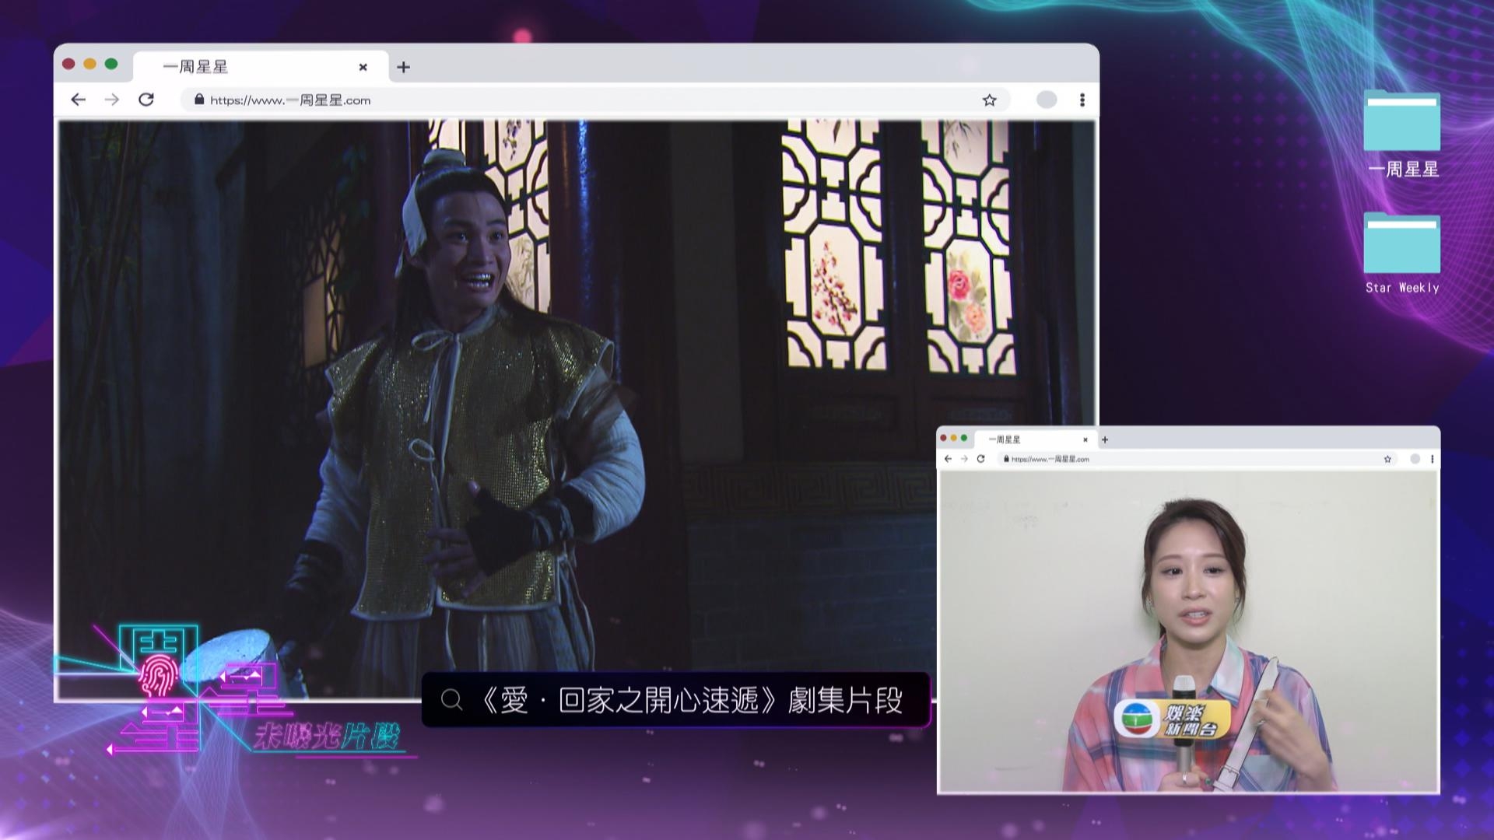Click the back arrow in the large browser window
This screenshot has height=840, width=1494.
78,100
